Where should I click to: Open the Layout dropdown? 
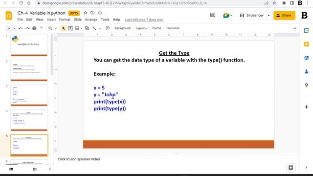pos(141,28)
